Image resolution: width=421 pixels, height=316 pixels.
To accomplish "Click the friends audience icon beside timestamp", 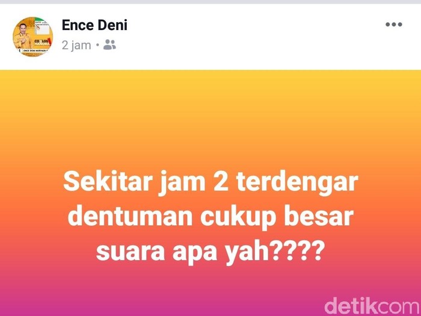I will [109, 45].
